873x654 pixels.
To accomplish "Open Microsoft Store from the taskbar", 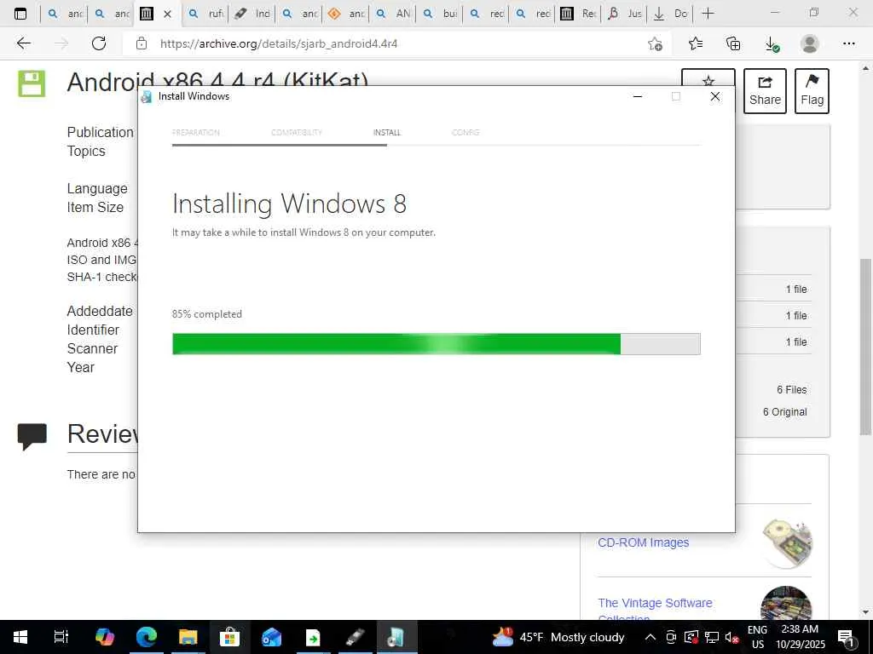I will 229,637.
